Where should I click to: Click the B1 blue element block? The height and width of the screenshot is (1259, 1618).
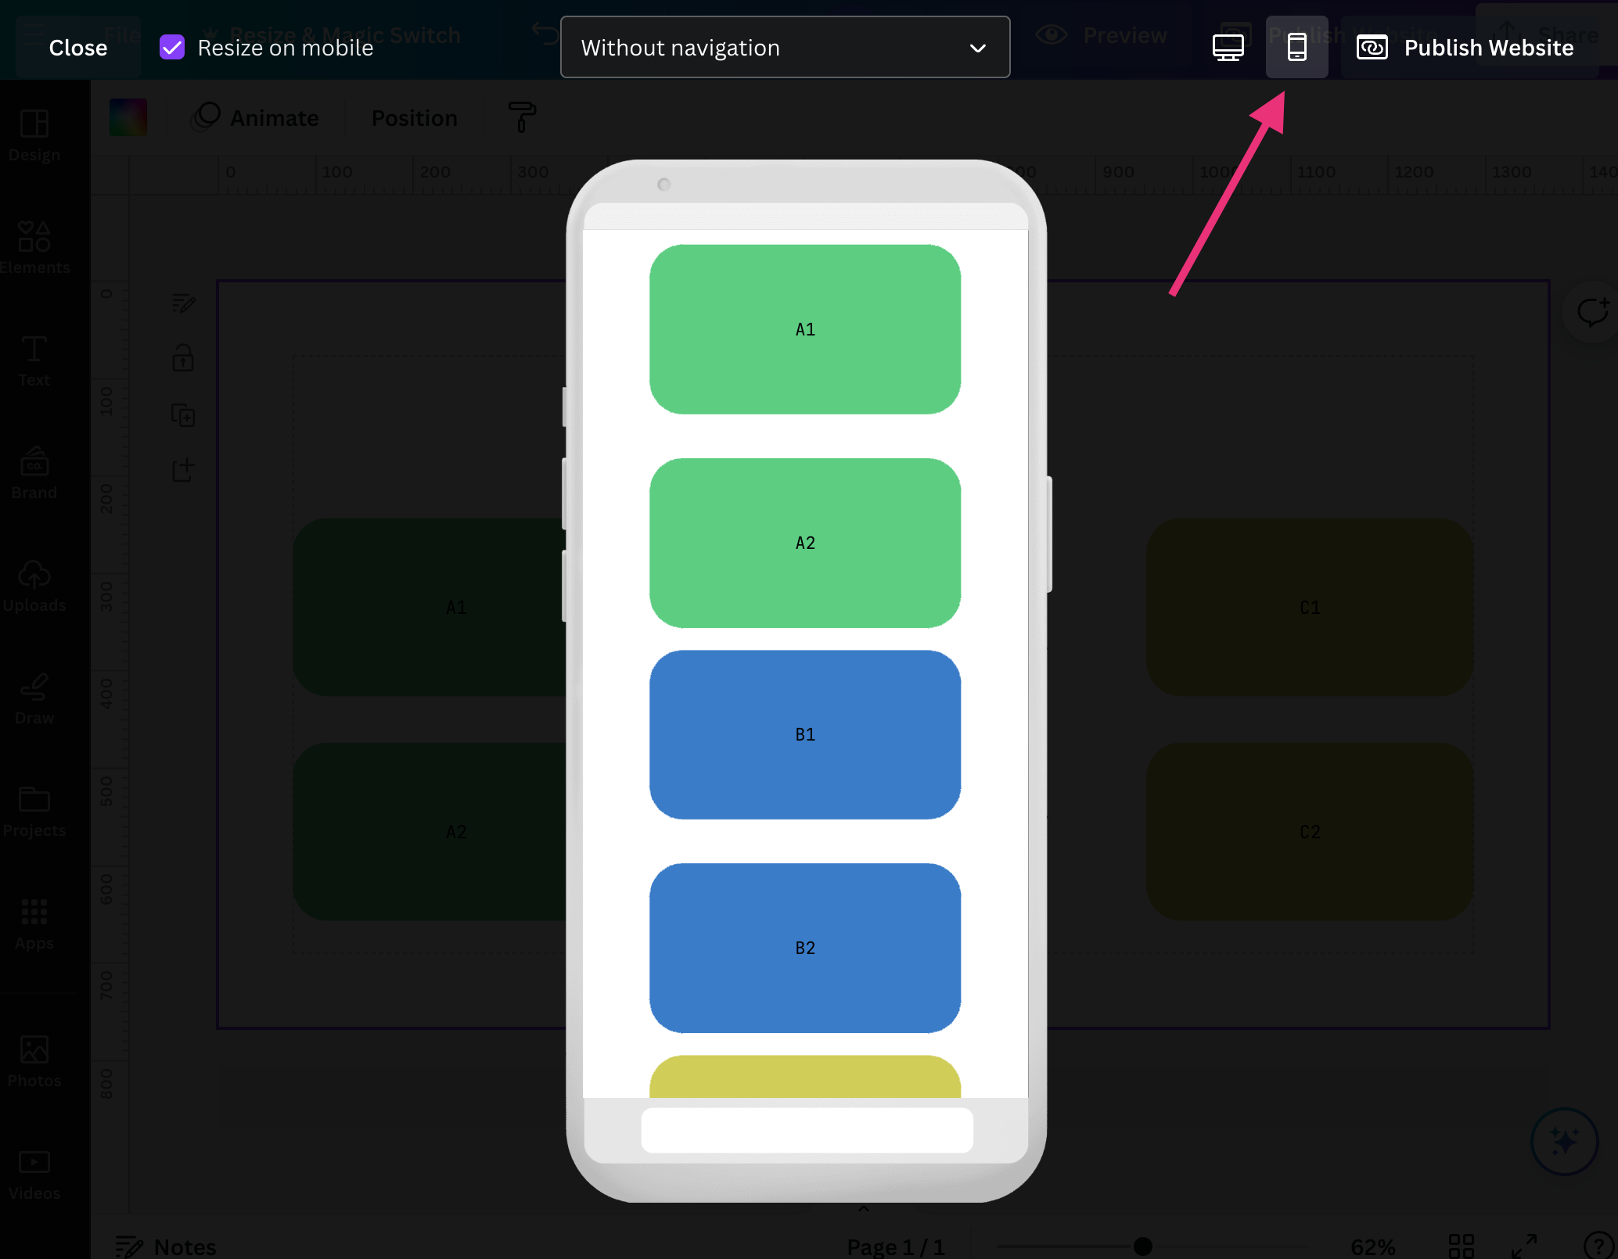805,733
